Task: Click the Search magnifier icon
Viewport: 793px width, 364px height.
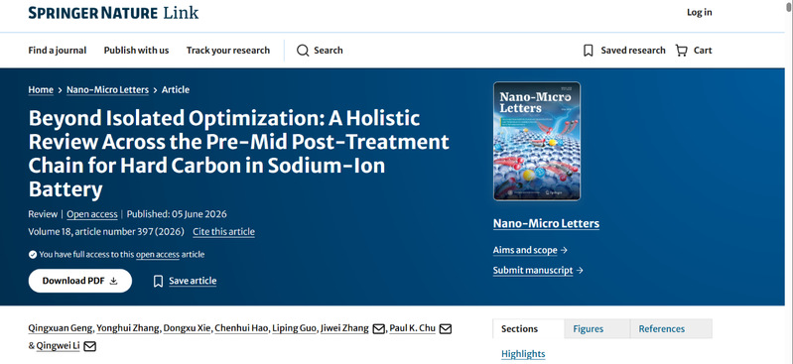Action: tap(303, 51)
